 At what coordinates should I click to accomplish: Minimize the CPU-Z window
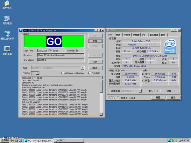coord(173,30)
